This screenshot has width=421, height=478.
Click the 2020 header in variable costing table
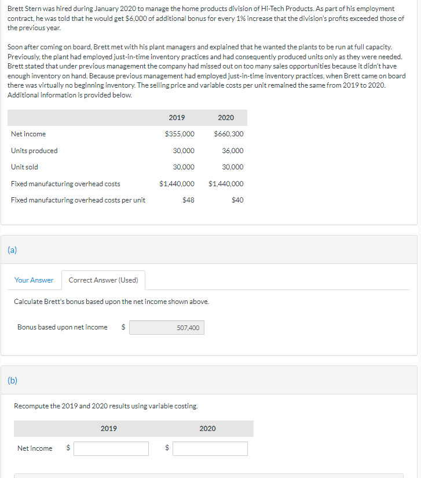[x=208, y=429]
